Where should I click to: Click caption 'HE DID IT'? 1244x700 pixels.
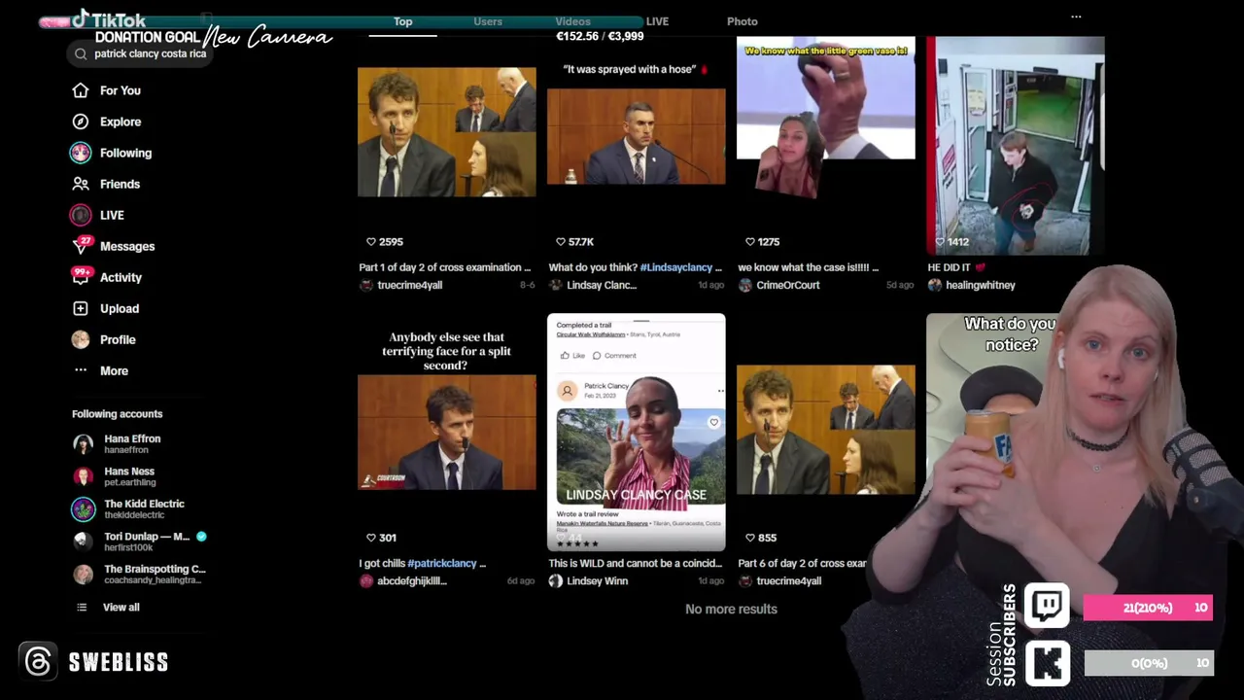950,267
